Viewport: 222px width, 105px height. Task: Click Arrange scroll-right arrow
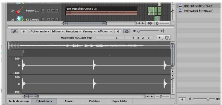point(143,23)
